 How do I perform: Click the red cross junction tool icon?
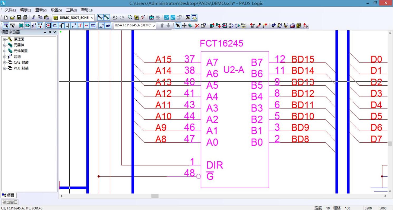tap(87, 26)
